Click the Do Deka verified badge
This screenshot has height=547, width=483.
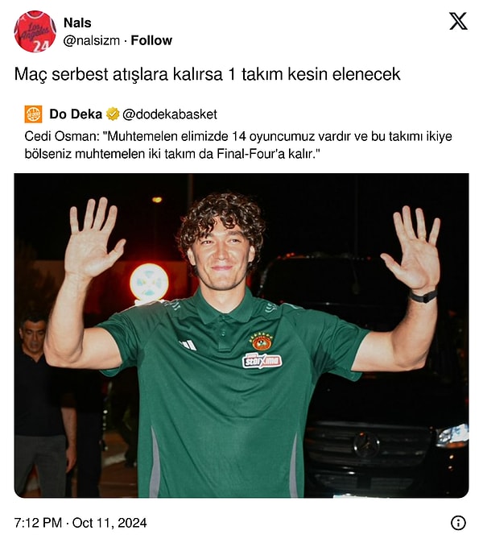click(x=113, y=114)
